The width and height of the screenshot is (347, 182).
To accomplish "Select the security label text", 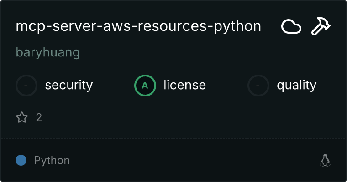I will [69, 85].
